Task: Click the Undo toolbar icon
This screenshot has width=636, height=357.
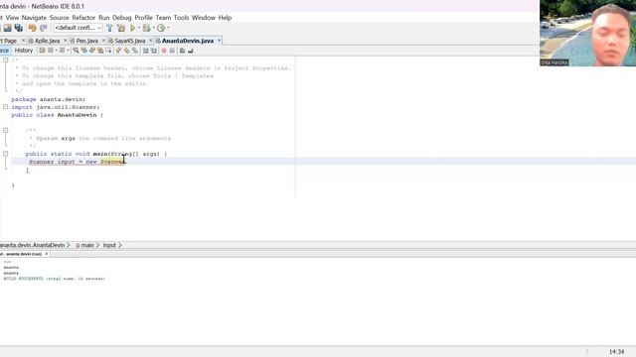Action: [33, 28]
